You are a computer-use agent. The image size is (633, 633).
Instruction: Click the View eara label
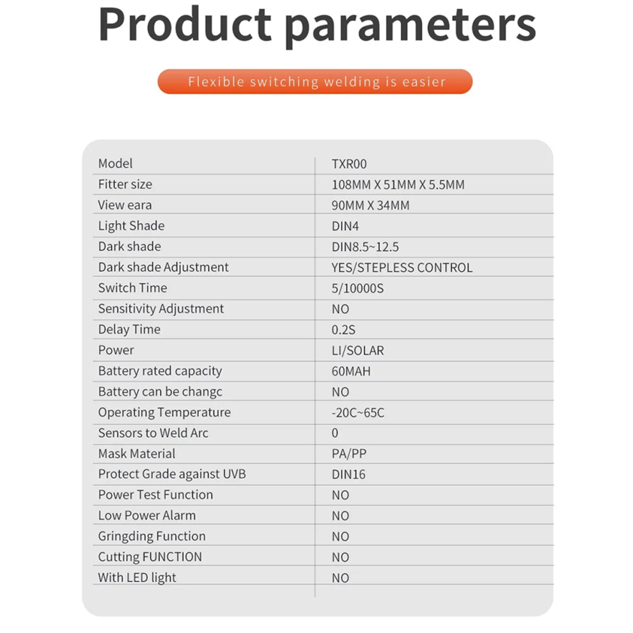coord(125,205)
